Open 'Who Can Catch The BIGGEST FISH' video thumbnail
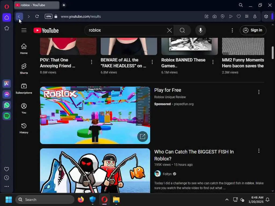 point(95,171)
